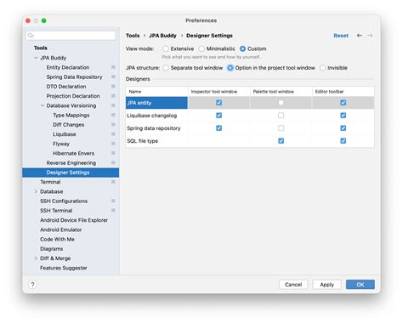Click project-level icon beside Terminal
Viewport: 403px width, 323px height.
point(113,182)
